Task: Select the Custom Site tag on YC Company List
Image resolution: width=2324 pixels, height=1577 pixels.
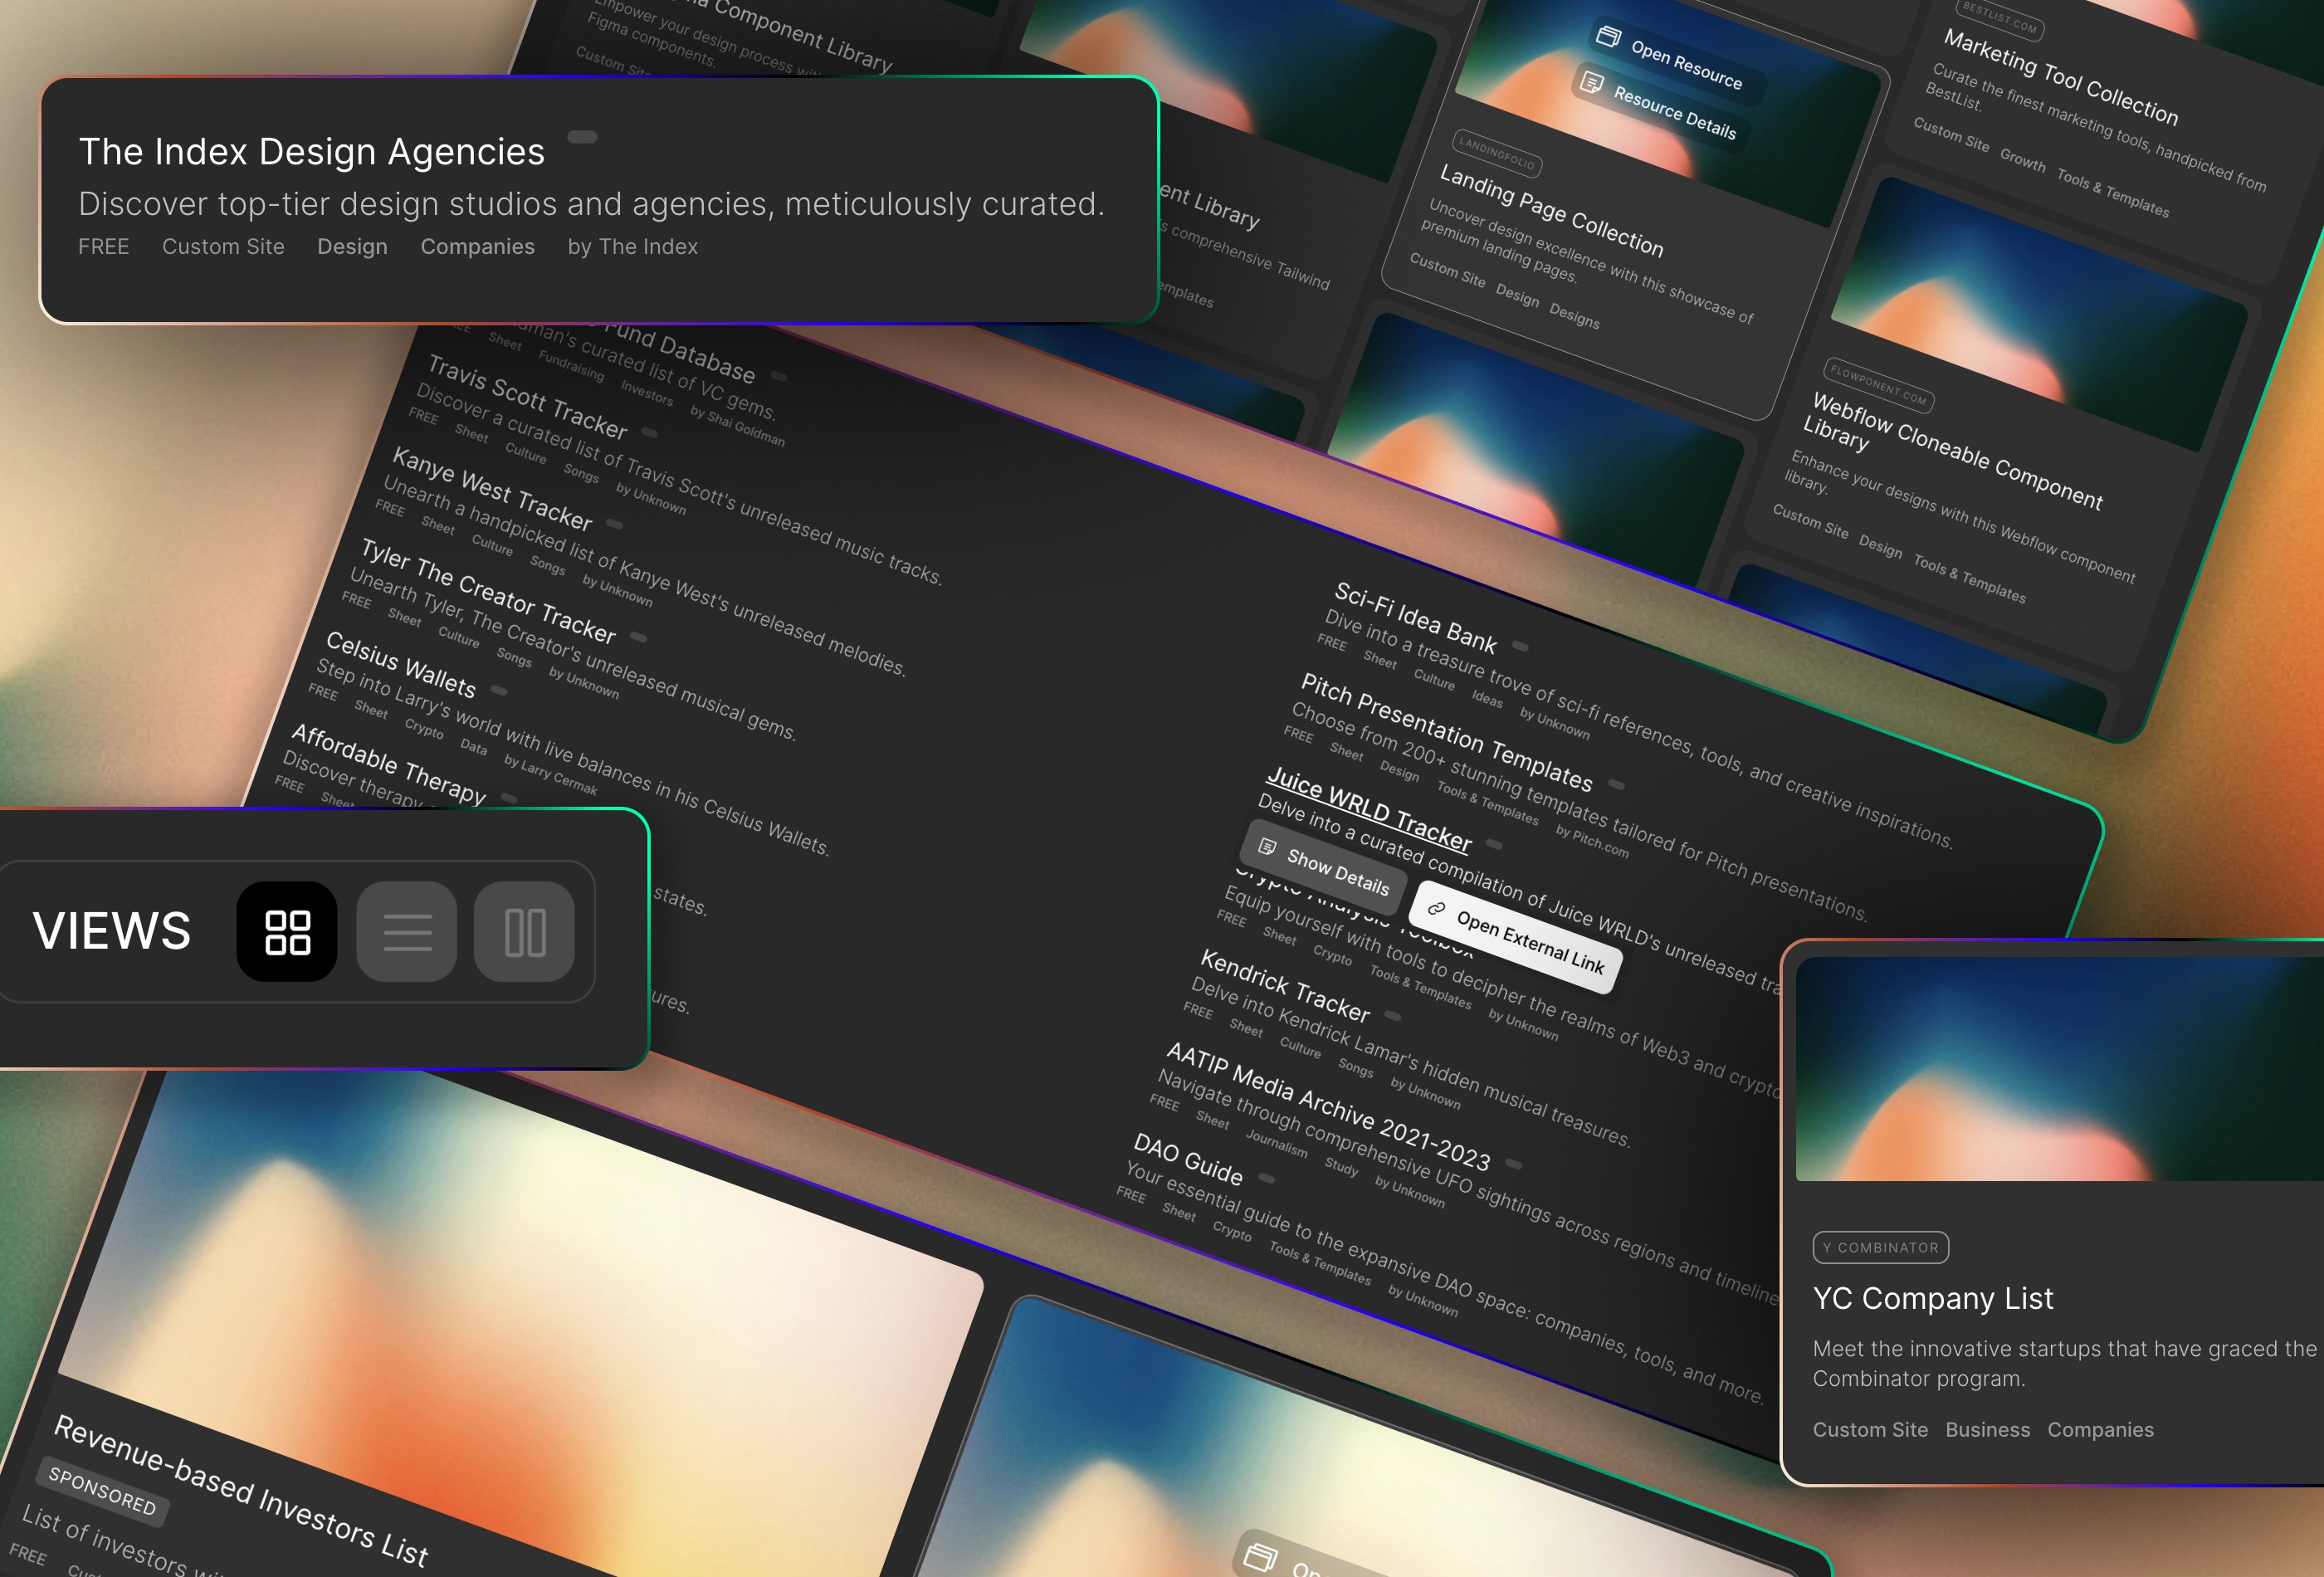Action: 1870,1430
